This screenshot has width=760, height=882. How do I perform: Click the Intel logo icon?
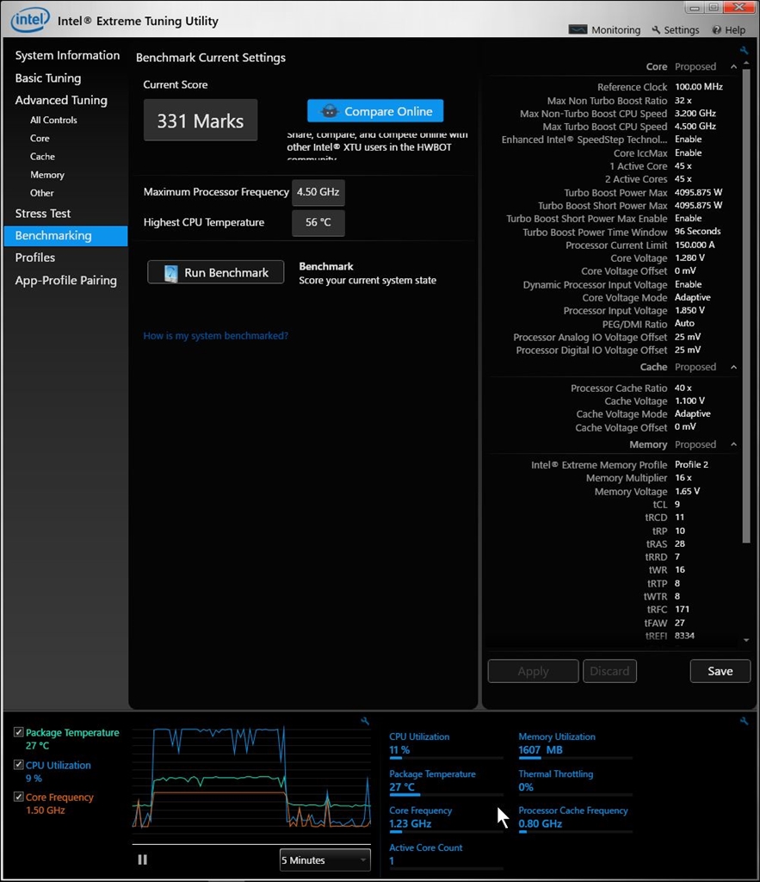click(30, 21)
